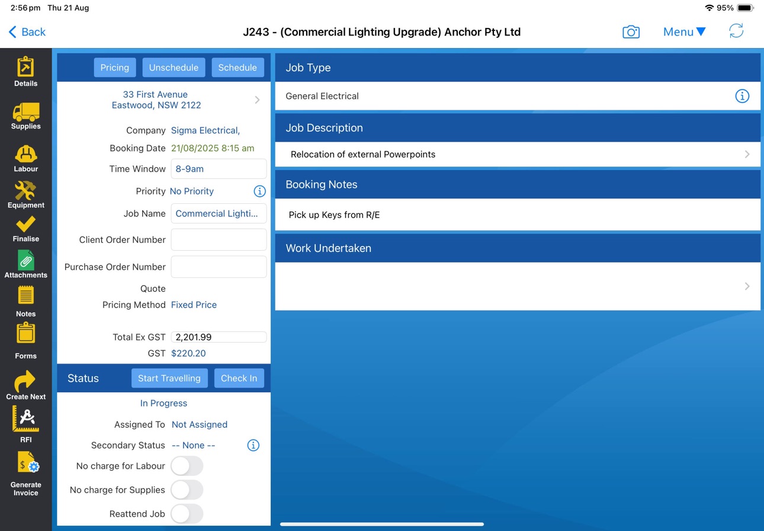Screen dimensions: 764x531
Task: Open the Menu dropdown
Action: tap(684, 32)
